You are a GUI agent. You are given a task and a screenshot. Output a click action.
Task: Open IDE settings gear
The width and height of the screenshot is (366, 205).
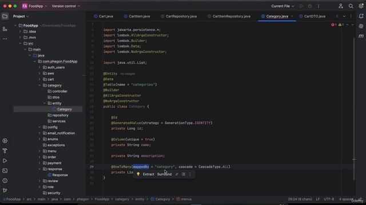361,6
